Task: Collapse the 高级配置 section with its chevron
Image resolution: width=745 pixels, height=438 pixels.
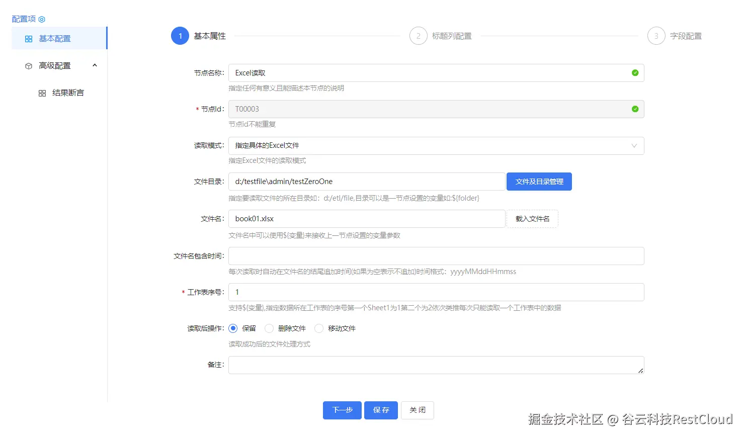Action: (x=95, y=65)
